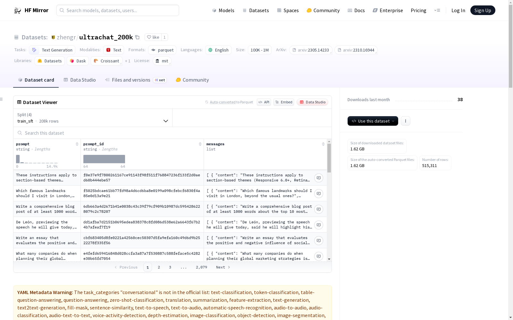
Task: Select the Croissant library tag
Action: [106, 61]
